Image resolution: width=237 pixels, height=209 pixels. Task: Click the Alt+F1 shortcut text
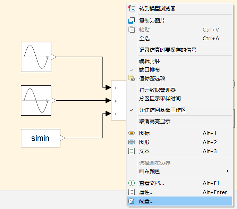coord(211,183)
